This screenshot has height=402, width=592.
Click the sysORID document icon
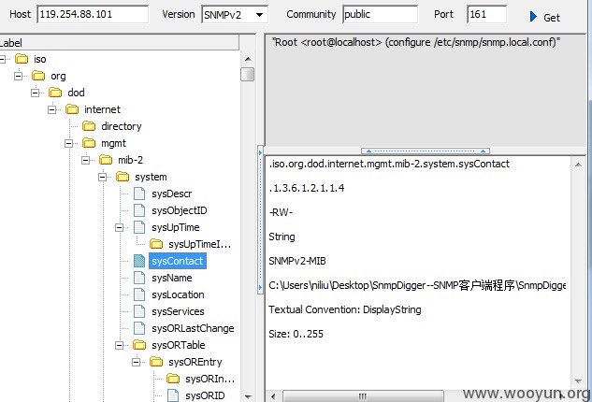[x=173, y=395]
